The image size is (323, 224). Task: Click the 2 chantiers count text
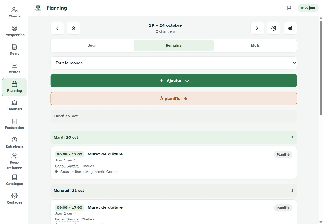[165, 31]
